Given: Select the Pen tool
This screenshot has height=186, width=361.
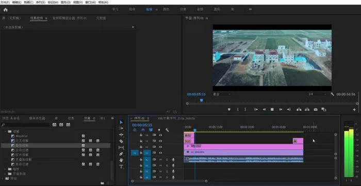Looking at the screenshot, I should point(121,154).
